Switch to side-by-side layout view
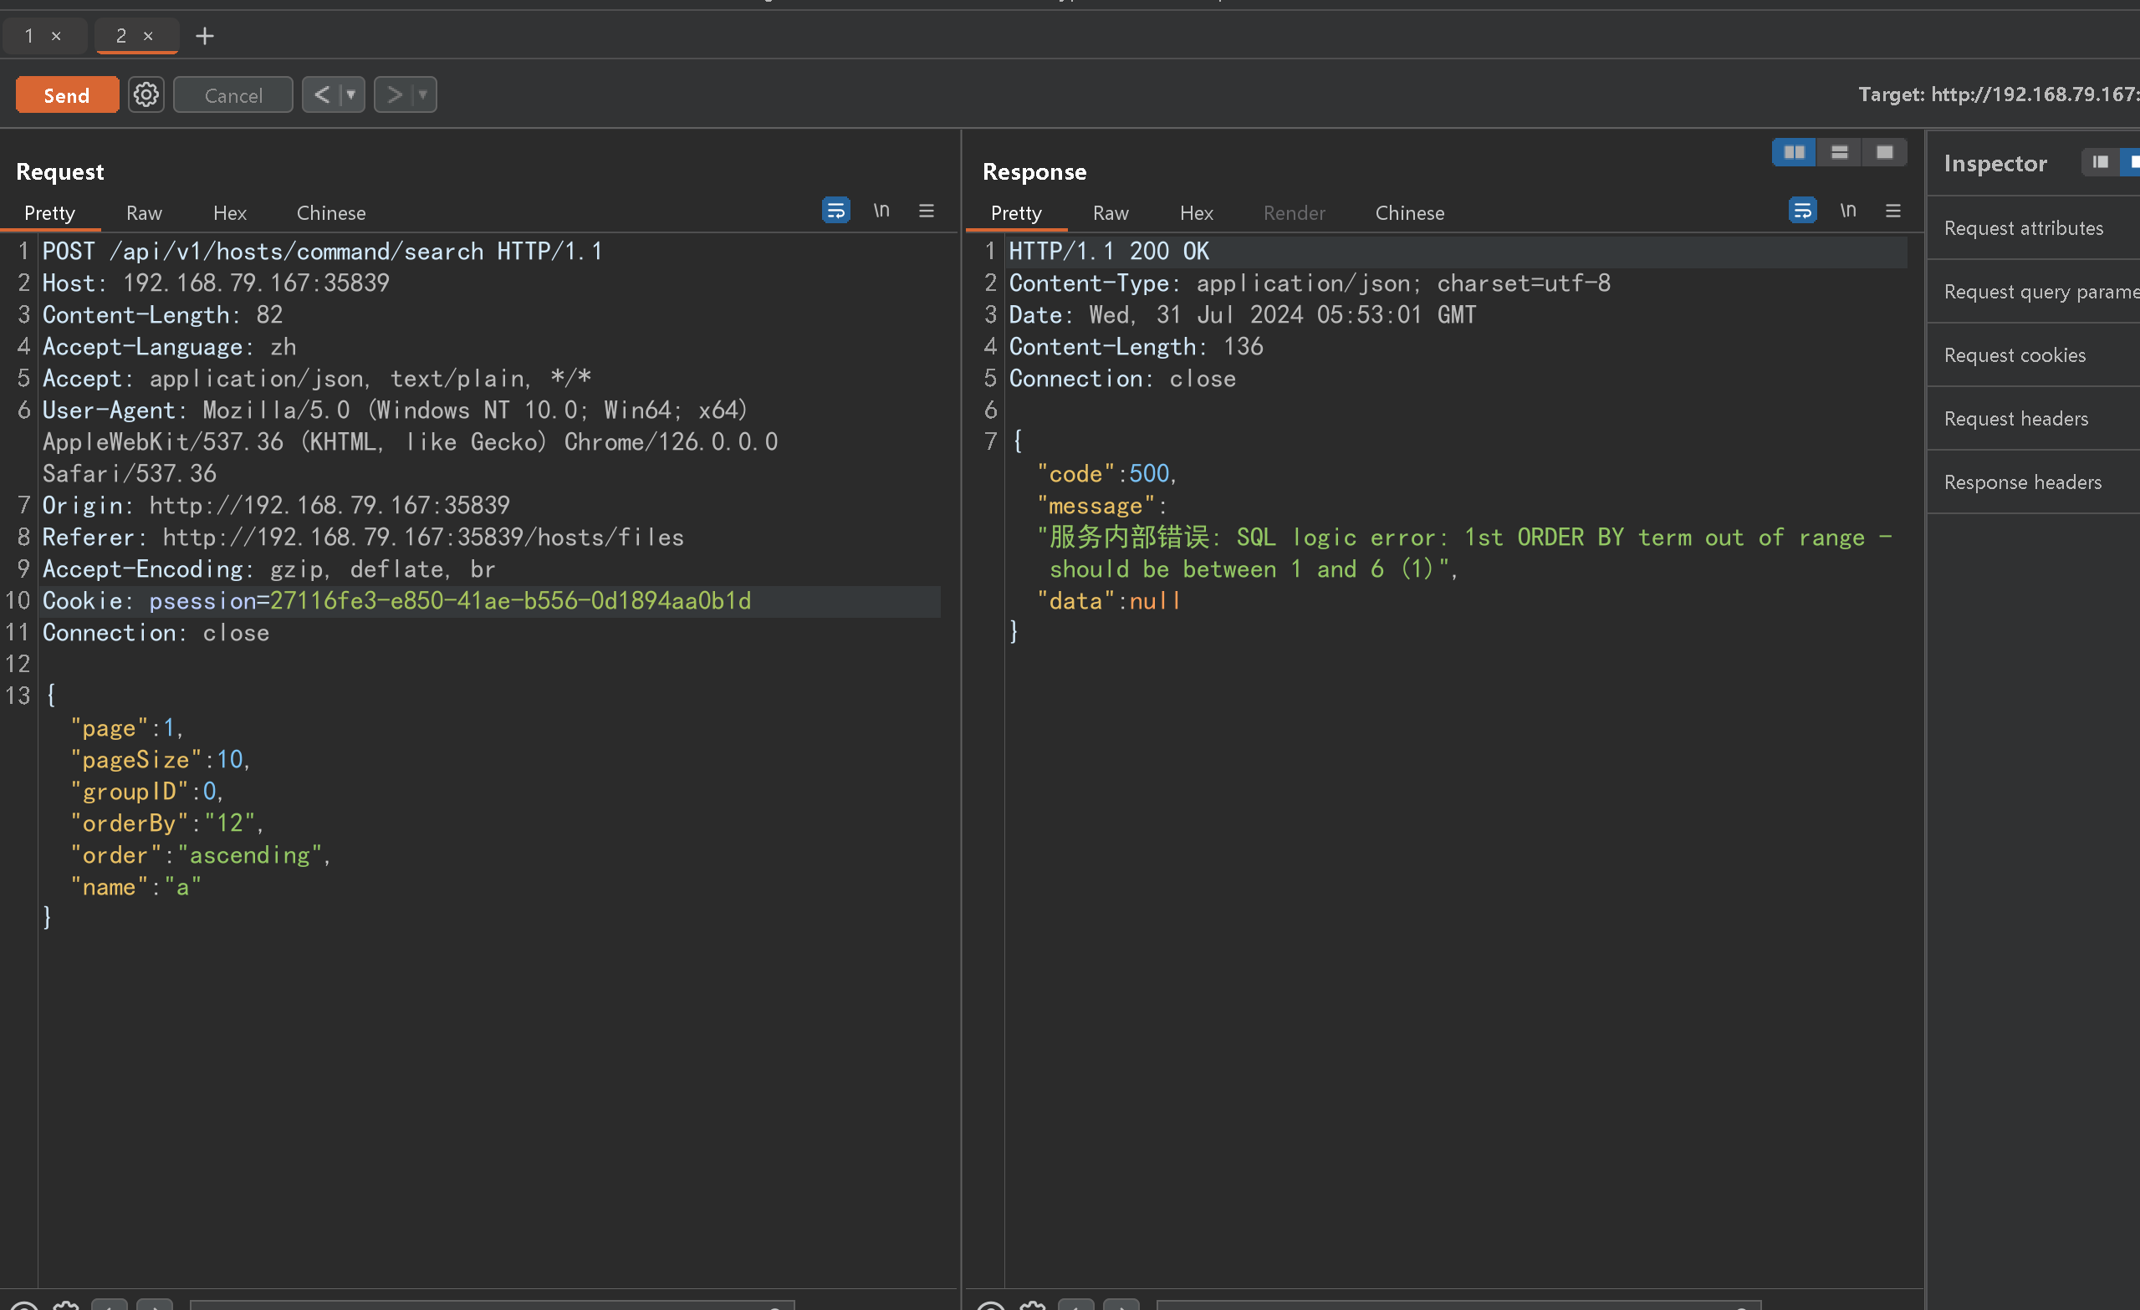The height and width of the screenshot is (1310, 2140). tap(1794, 153)
